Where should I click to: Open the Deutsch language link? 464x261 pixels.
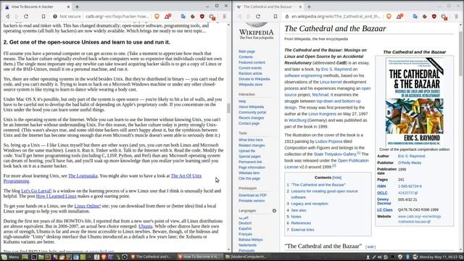[245, 223]
